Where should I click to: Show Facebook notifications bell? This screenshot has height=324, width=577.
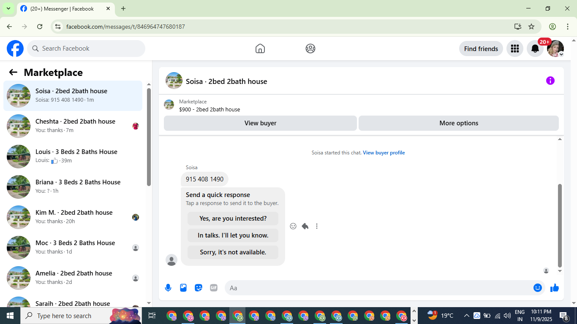[x=535, y=49]
